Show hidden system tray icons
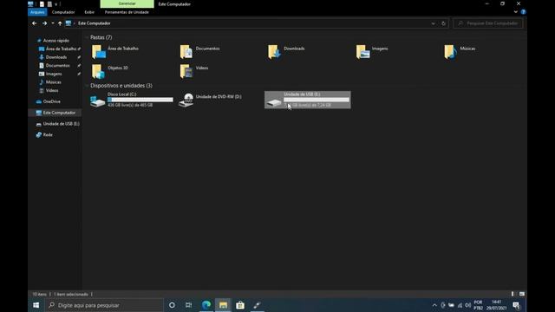The image size is (555, 312). tap(434, 305)
